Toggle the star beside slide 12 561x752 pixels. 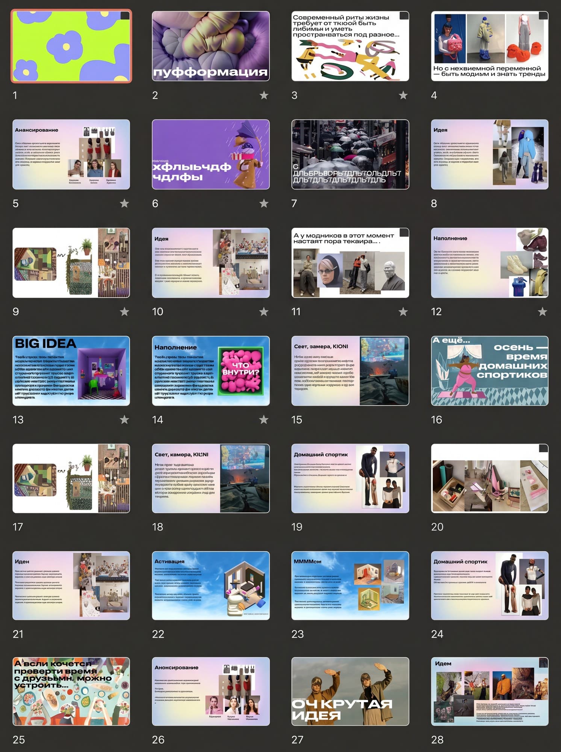pos(543,311)
